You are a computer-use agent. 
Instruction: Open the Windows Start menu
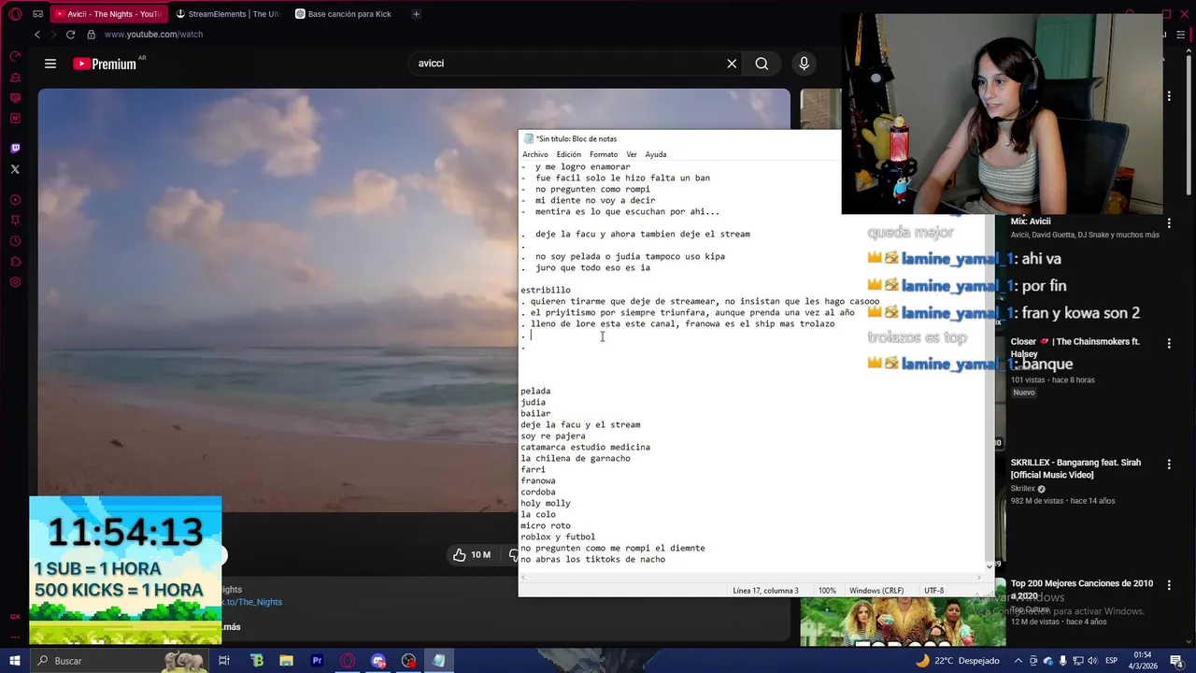15,661
